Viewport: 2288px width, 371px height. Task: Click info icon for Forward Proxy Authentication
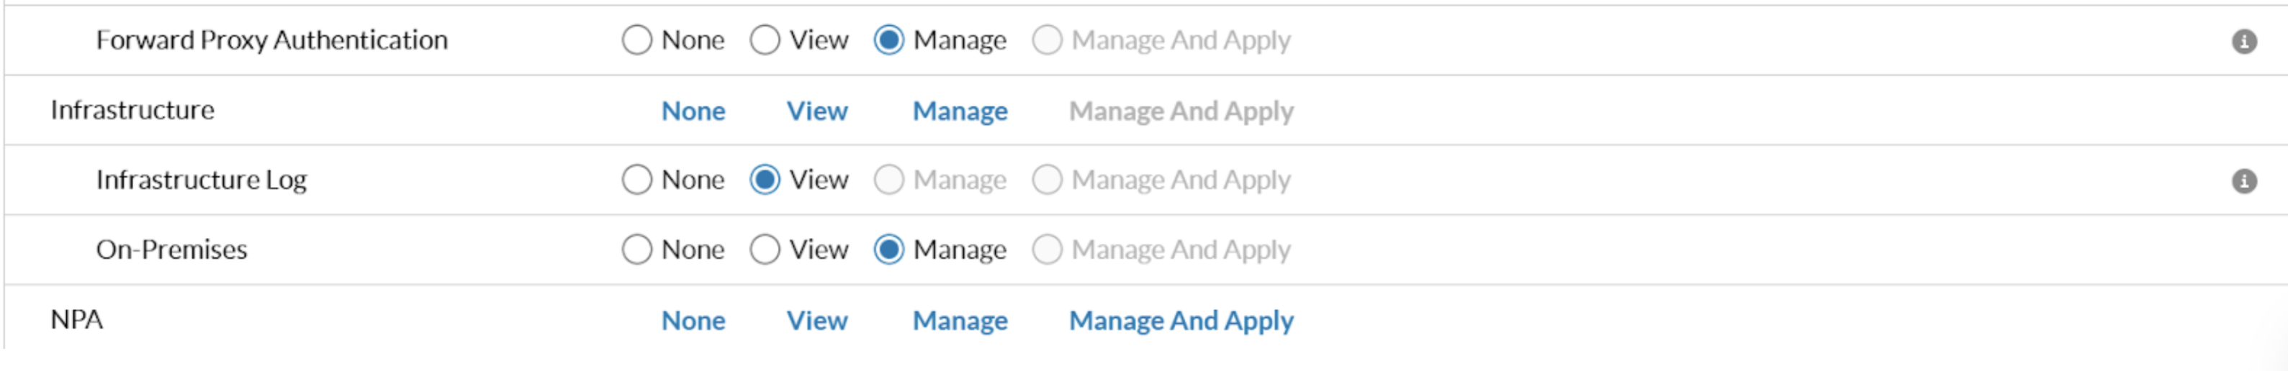tap(2243, 41)
